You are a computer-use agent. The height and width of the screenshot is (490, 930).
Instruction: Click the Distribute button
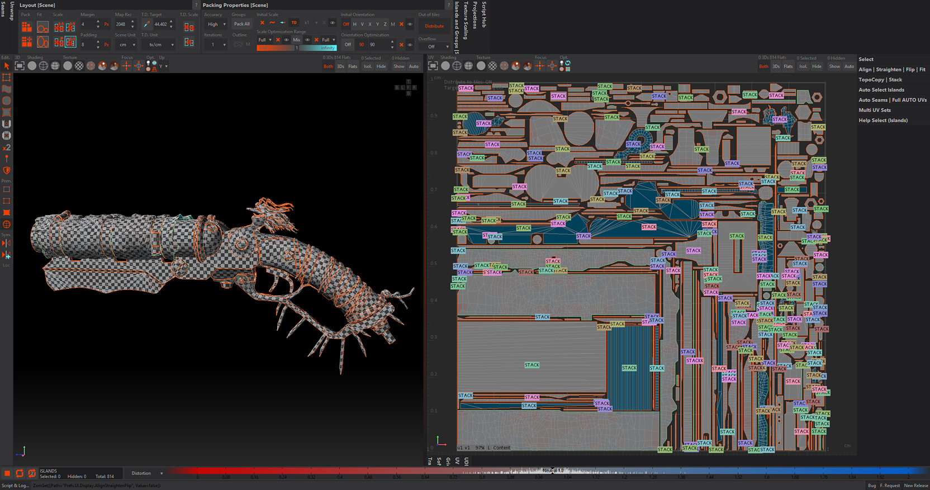[x=434, y=26]
